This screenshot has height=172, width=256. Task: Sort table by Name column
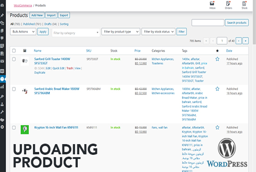click(38, 51)
